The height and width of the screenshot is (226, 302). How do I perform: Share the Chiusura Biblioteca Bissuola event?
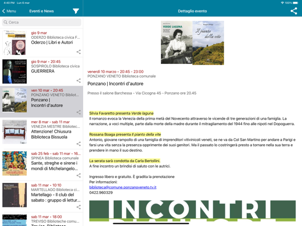pos(79,144)
